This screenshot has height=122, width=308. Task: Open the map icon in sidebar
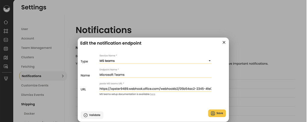[6, 58]
